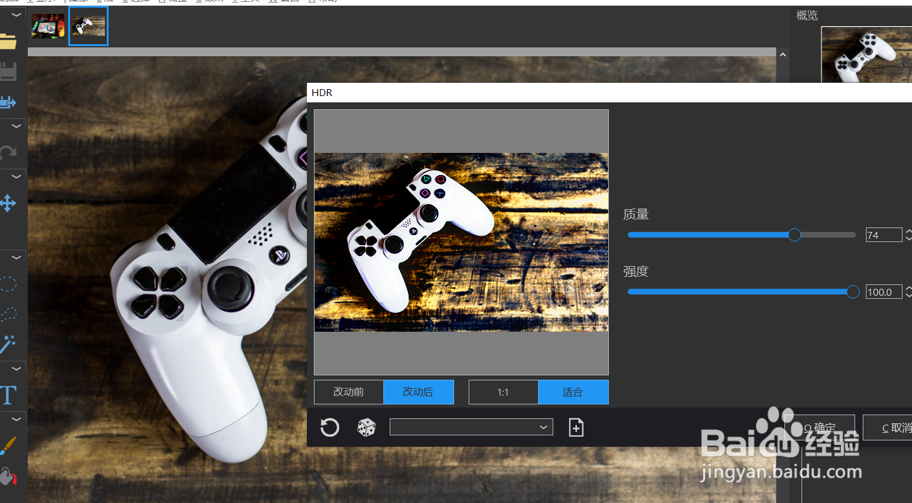Viewport: 912px width, 503px height.
Task: Collapse the move tool group chevron
Action: pyautogui.click(x=16, y=176)
